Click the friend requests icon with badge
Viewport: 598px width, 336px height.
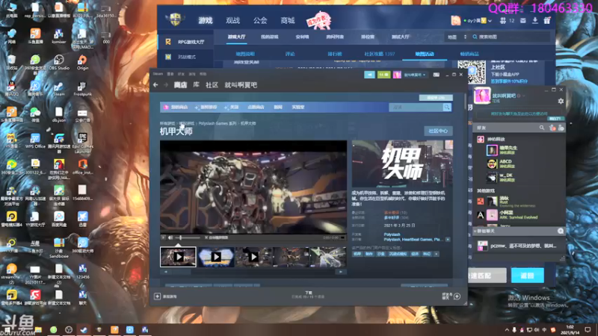pyautogui.click(x=552, y=128)
